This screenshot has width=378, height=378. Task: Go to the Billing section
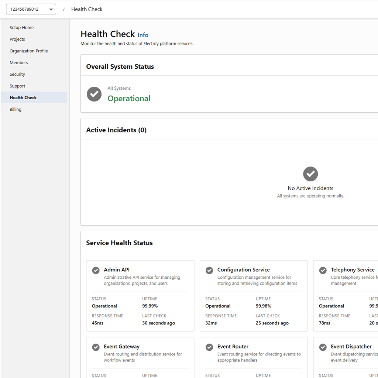click(16, 110)
